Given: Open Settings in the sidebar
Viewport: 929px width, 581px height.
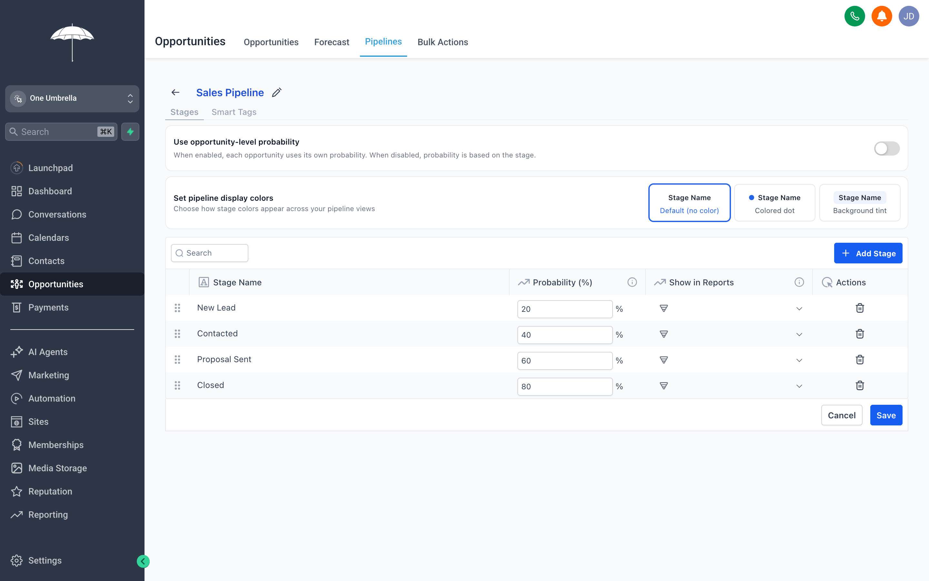Looking at the screenshot, I should tap(72, 560).
